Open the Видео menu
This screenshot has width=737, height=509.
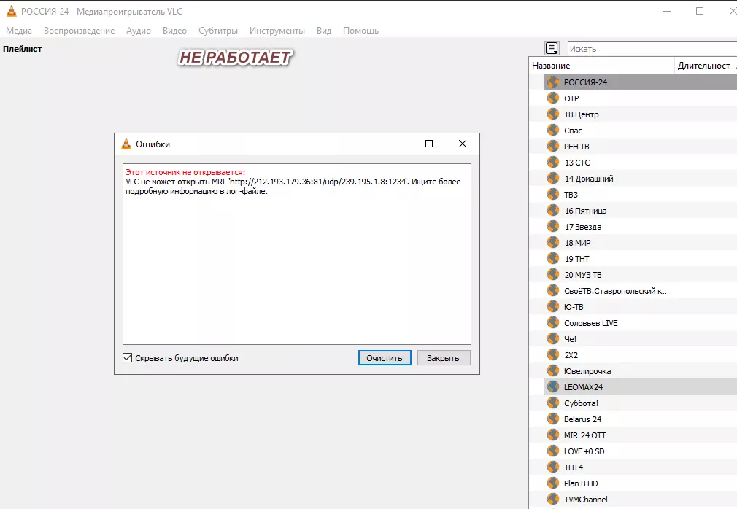(x=174, y=31)
